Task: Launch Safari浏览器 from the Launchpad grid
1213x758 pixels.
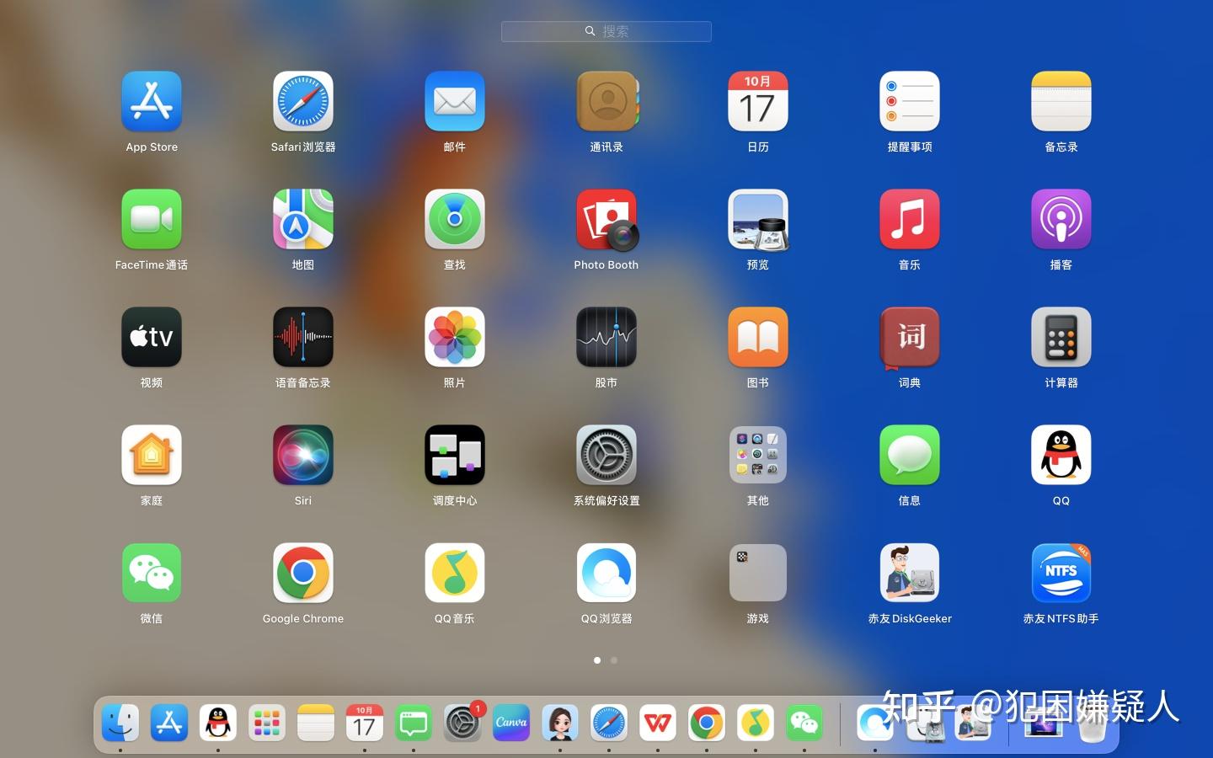Action: coord(303,101)
